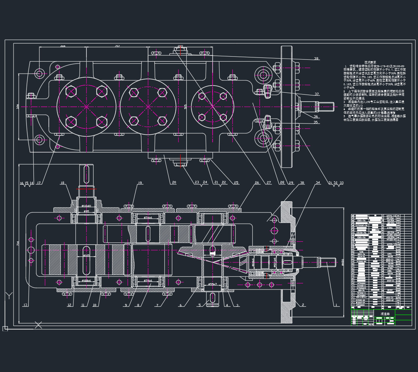Click the ø100k6 dimension text
Image resolution: width=418 pixels, height=372 pixels.
[x=86, y=281]
